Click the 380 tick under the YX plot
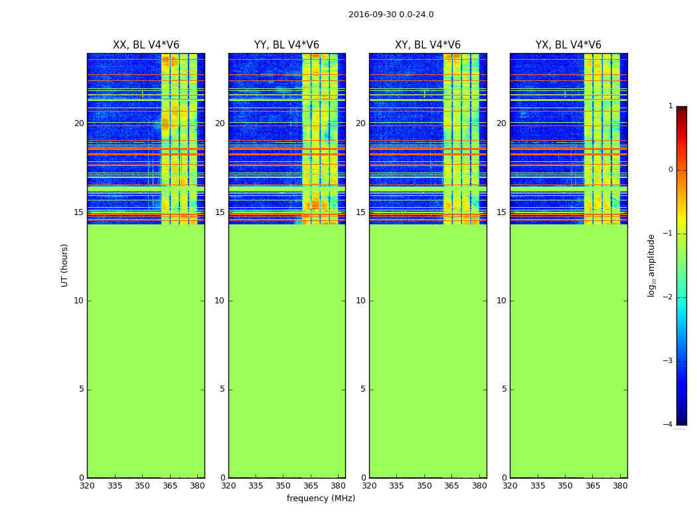This screenshot has height=531, width=697. (620, 486)
